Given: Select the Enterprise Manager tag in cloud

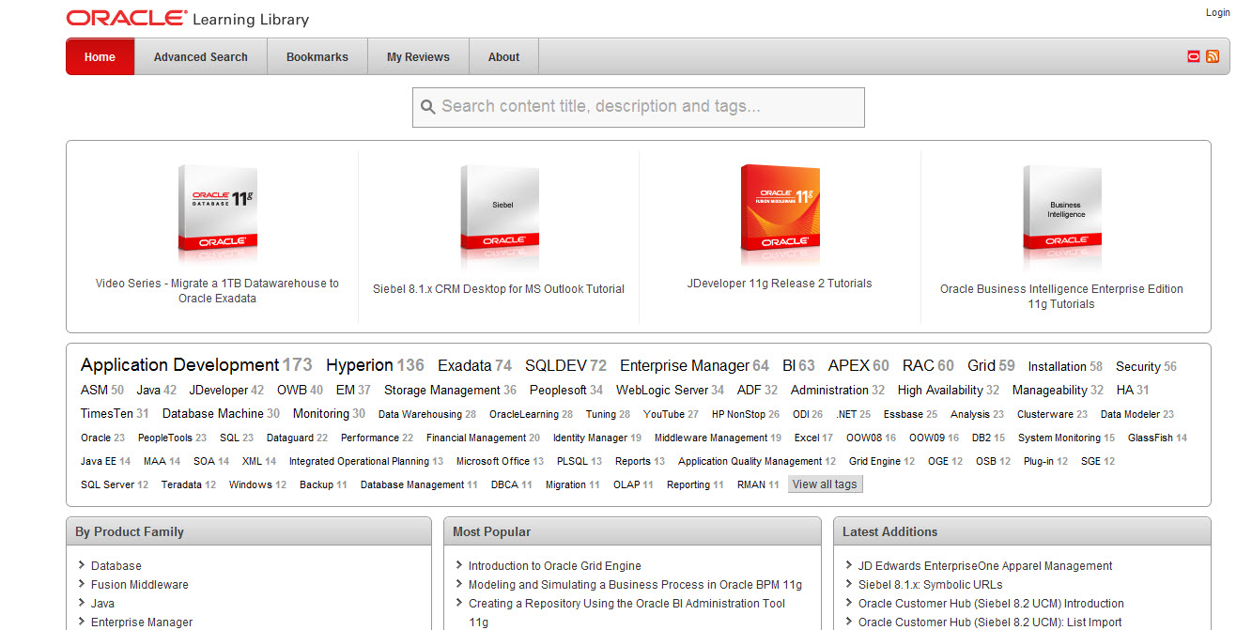Looking at the screenshot, I should coord(685,366).
